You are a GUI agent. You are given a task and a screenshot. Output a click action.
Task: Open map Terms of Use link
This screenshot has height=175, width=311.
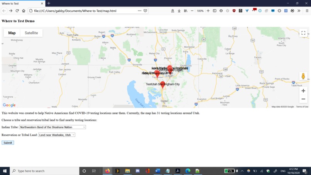click(302, 107)
